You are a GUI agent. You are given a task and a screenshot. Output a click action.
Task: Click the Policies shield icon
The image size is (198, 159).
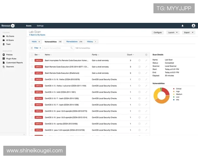[x=4, y=54]
